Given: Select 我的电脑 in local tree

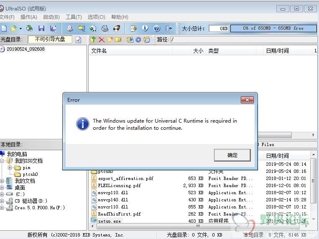Looking at the screenshot, I should coord(17,154).
